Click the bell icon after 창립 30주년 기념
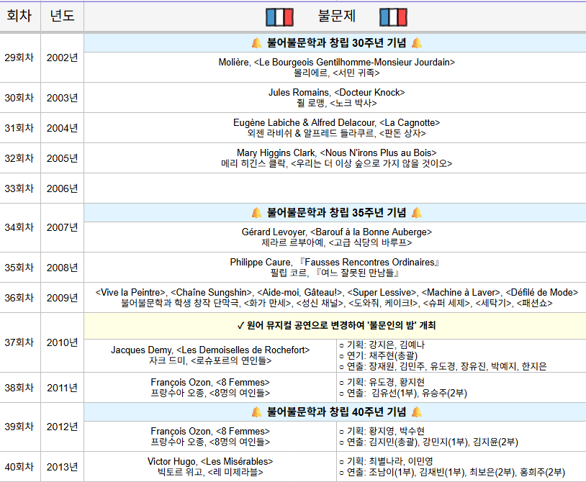Image resolution: width=586 pixels, height=482 pixels. coord(417,43)
